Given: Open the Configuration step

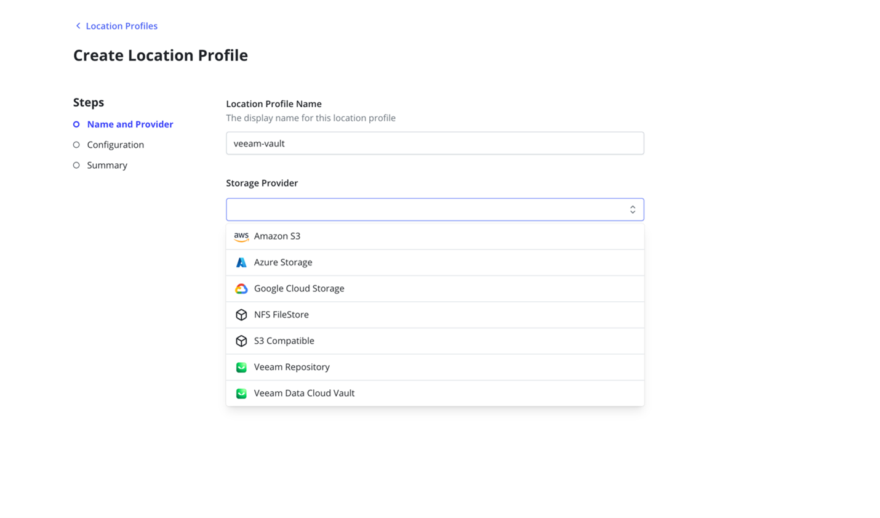Looking at the screenshot, I should point(115,145).
